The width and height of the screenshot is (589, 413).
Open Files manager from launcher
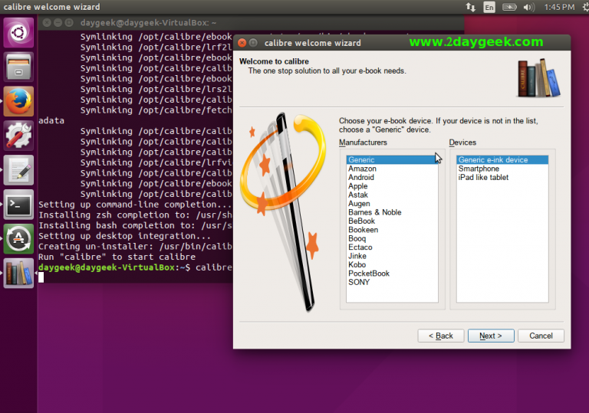pyautogui.click(x=18, y=67)
